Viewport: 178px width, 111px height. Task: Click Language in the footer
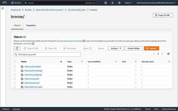pos(16,109)
